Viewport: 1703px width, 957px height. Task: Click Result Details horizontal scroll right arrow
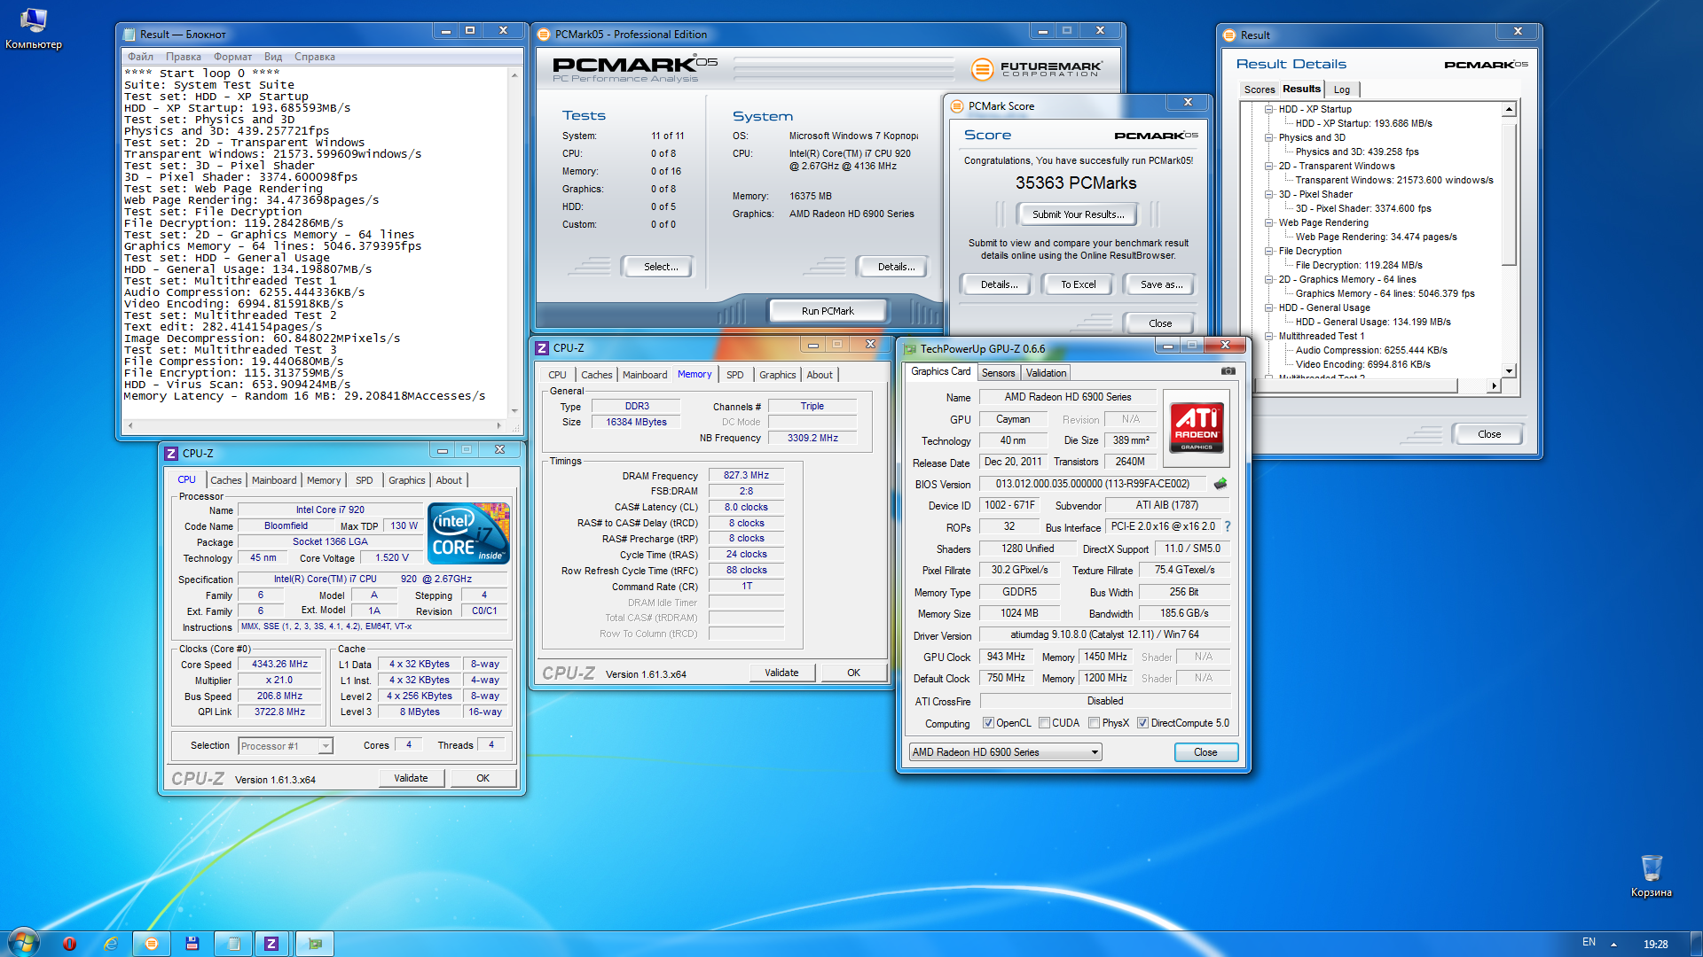(x=1495, y=386)
